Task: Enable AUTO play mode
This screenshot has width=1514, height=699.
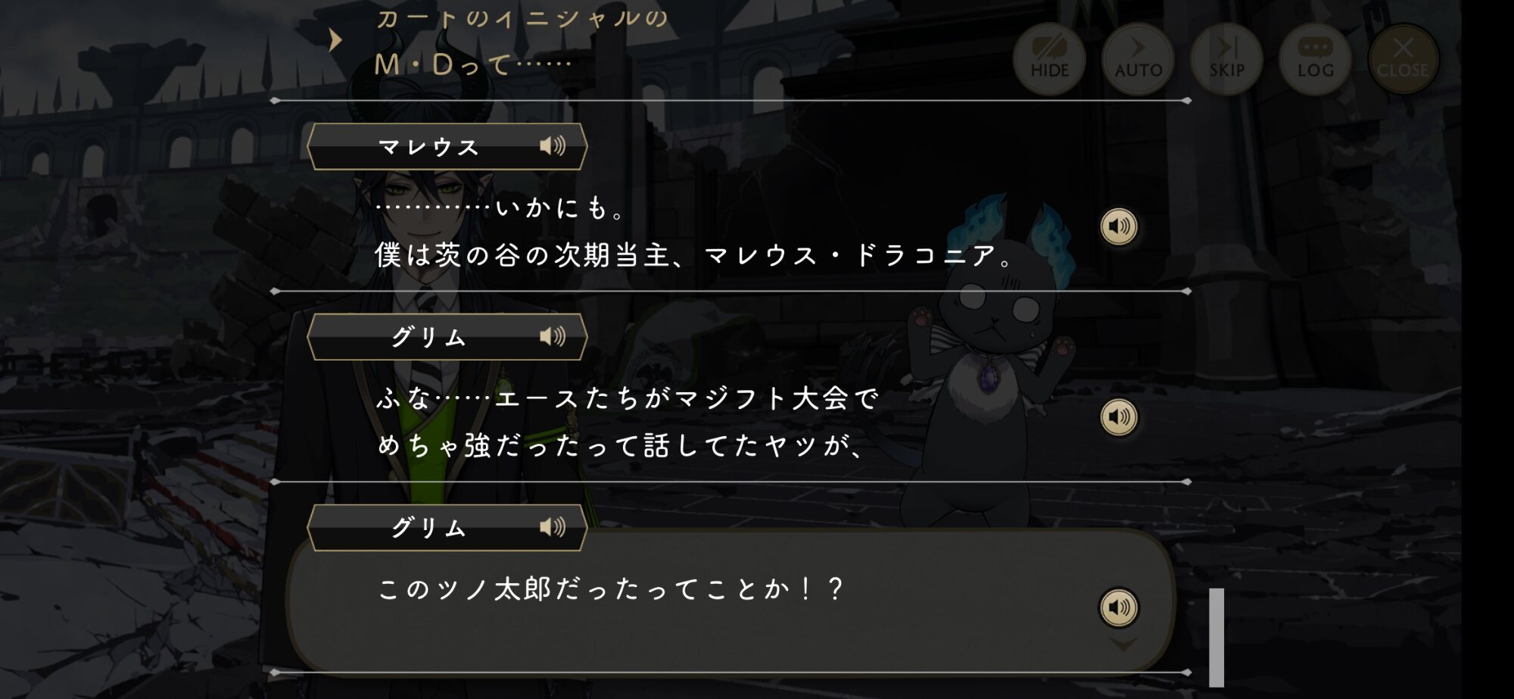Action: 1138,58
